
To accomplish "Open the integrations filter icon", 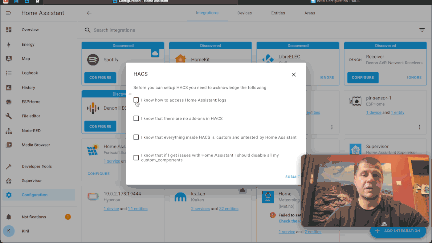I will point(422,30).
